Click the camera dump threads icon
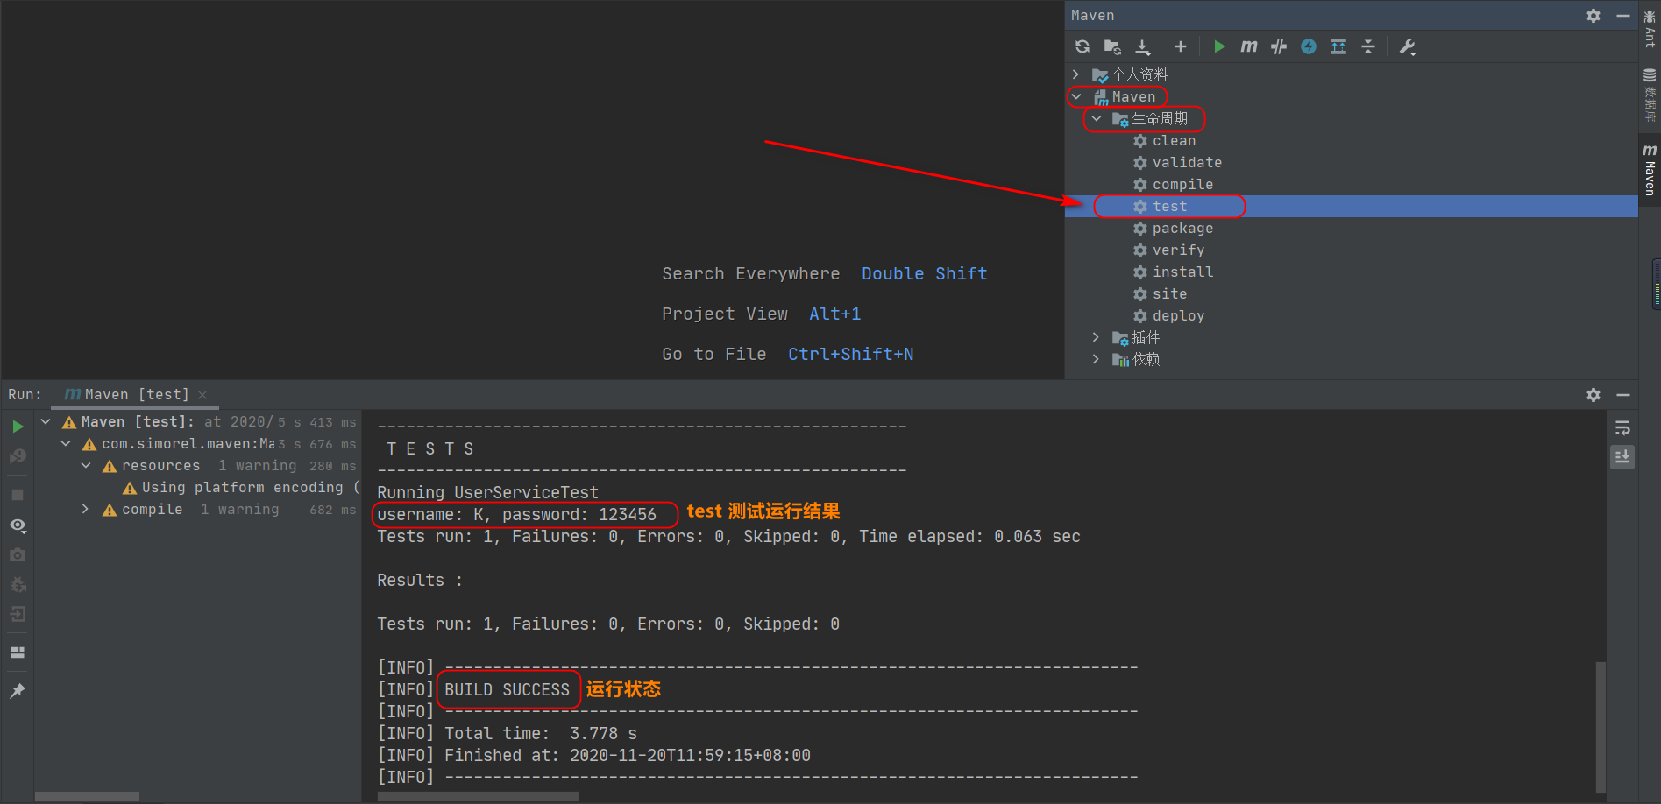 pyautogui.click(x=18, y=555)
